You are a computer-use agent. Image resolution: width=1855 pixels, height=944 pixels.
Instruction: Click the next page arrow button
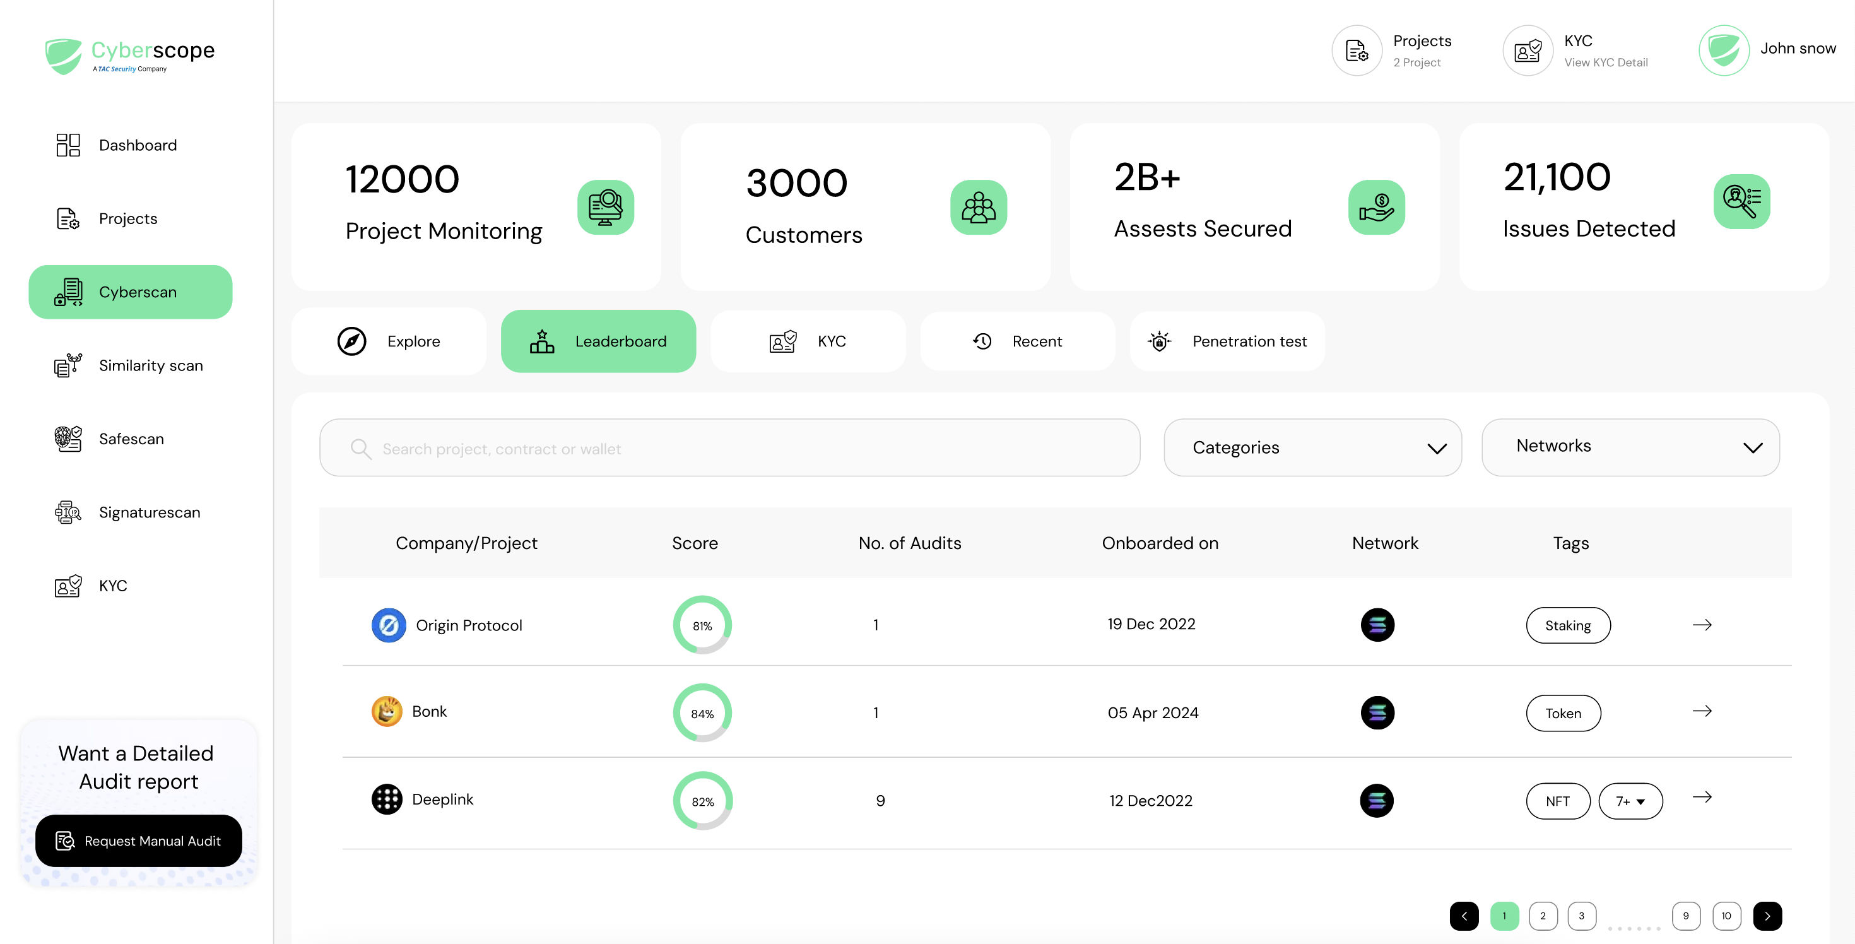tap(1767, 916)
